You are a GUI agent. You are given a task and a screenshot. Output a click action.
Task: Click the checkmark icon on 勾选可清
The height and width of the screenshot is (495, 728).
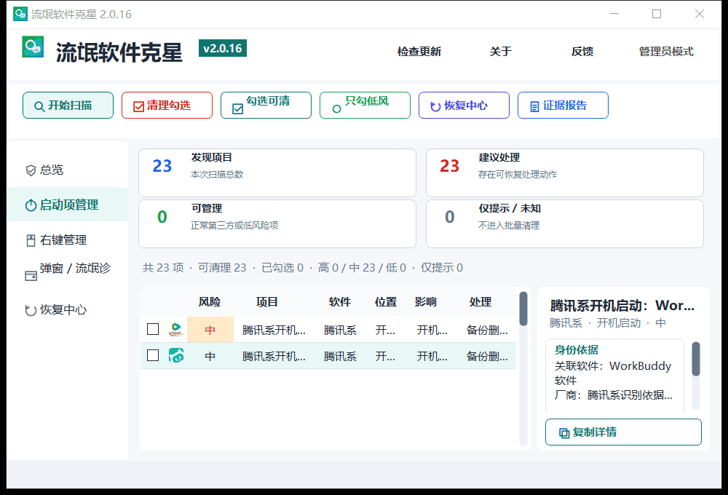pos(238,109)
